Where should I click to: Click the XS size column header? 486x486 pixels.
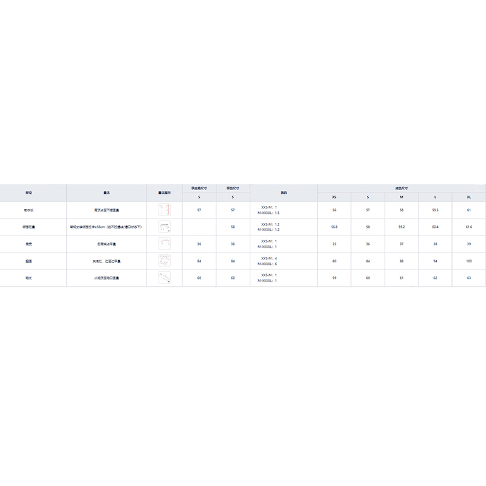[334, 197]
